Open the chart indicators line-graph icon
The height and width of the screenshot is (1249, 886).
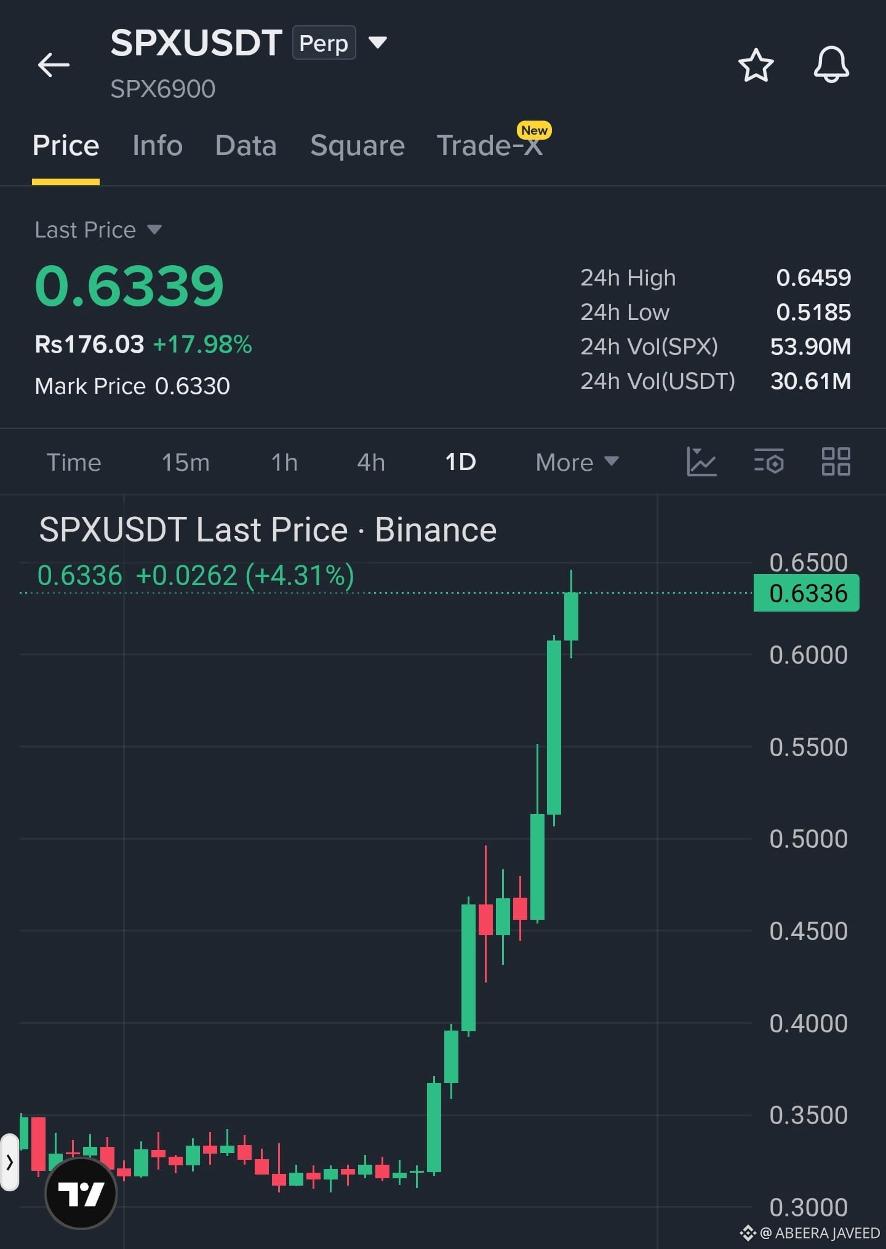701,461
